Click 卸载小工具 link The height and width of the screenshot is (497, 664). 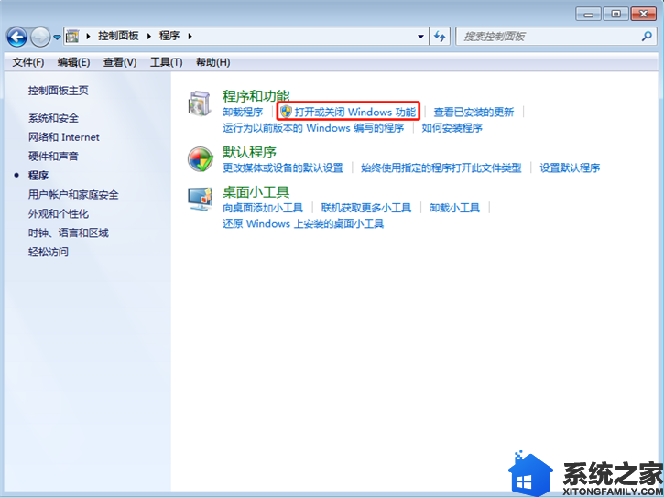(x=454, y=208)
